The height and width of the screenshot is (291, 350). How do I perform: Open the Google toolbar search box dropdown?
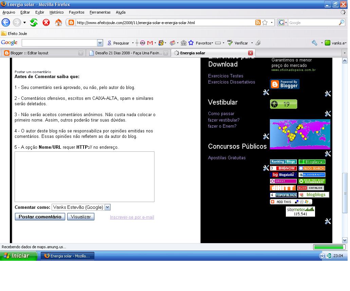(x=100, y=43)
